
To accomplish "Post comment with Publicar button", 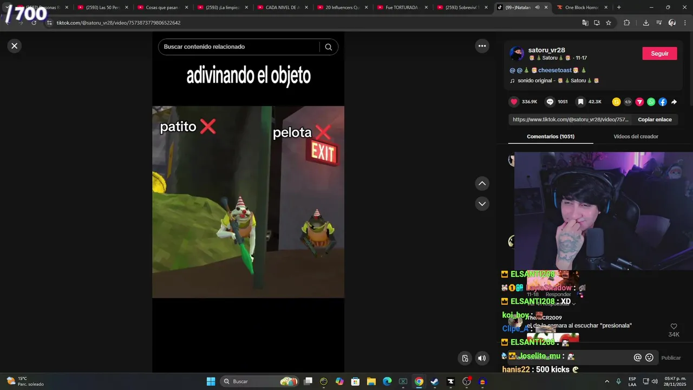I will pos(671,358).
